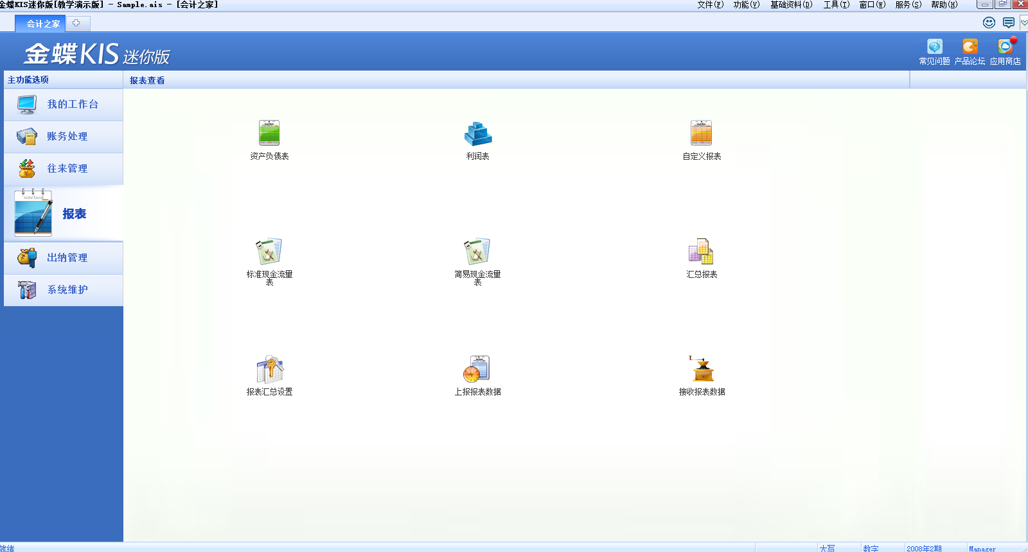The width and height of the screenshot is (1028, 552).
Task: Open the 资产负债表 balance sheet report
Action: [x=269, y=134]
